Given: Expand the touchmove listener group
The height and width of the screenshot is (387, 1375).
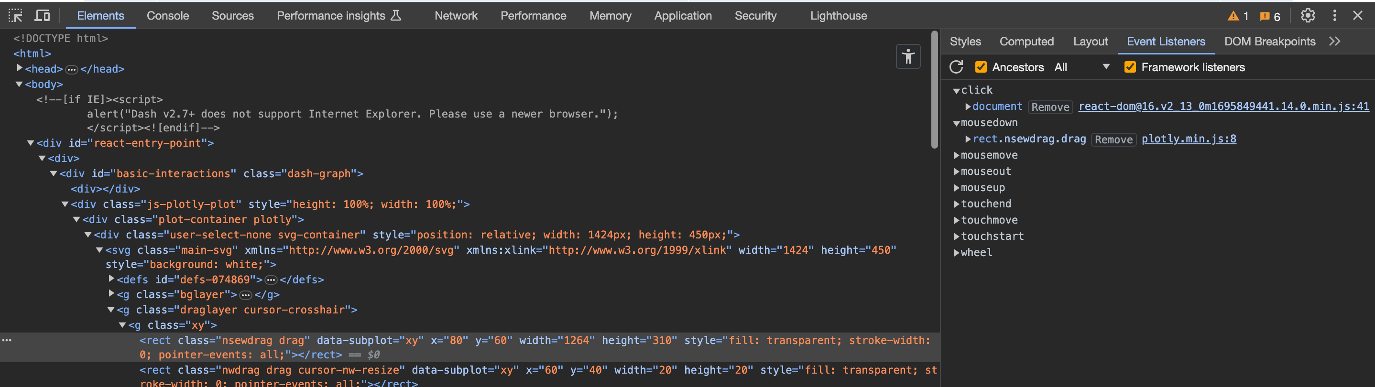Looking at the screenshot, I should point(957,220).
